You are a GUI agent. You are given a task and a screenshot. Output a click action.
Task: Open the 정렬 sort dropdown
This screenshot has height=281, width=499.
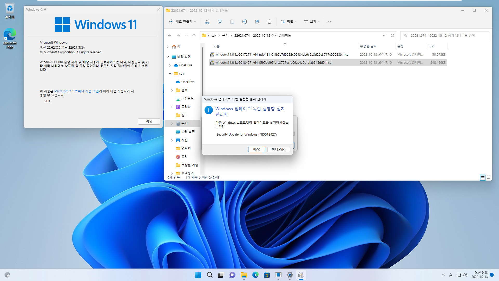tap(288, 22)
